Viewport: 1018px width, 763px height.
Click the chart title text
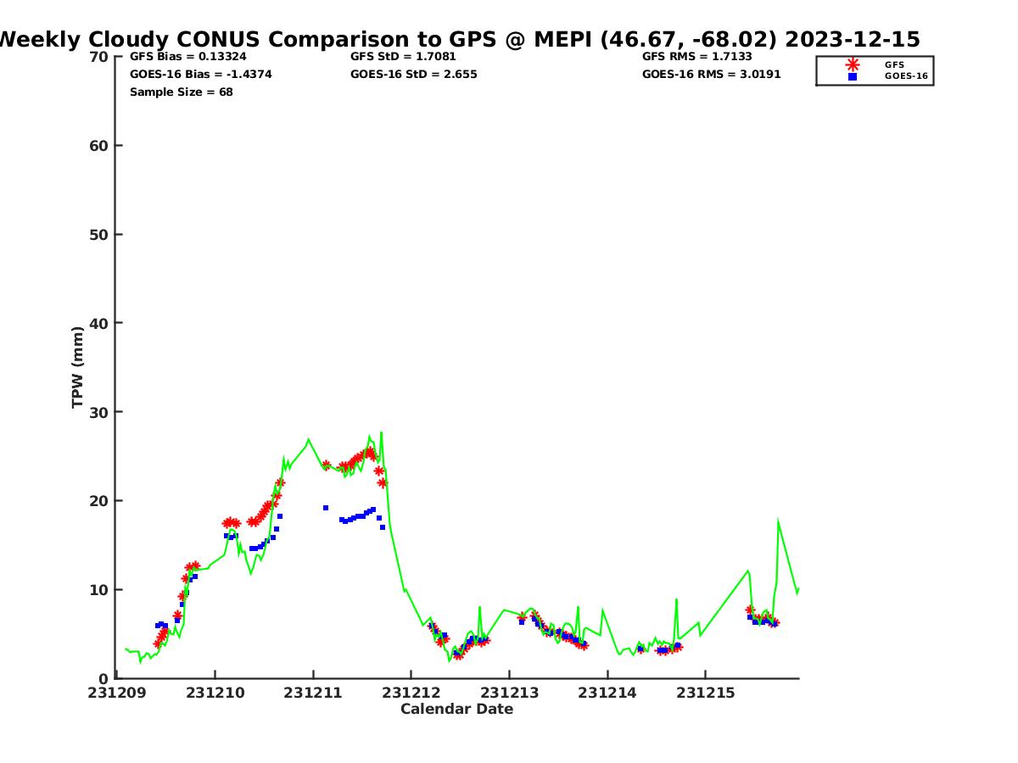(x=459, y=39)
